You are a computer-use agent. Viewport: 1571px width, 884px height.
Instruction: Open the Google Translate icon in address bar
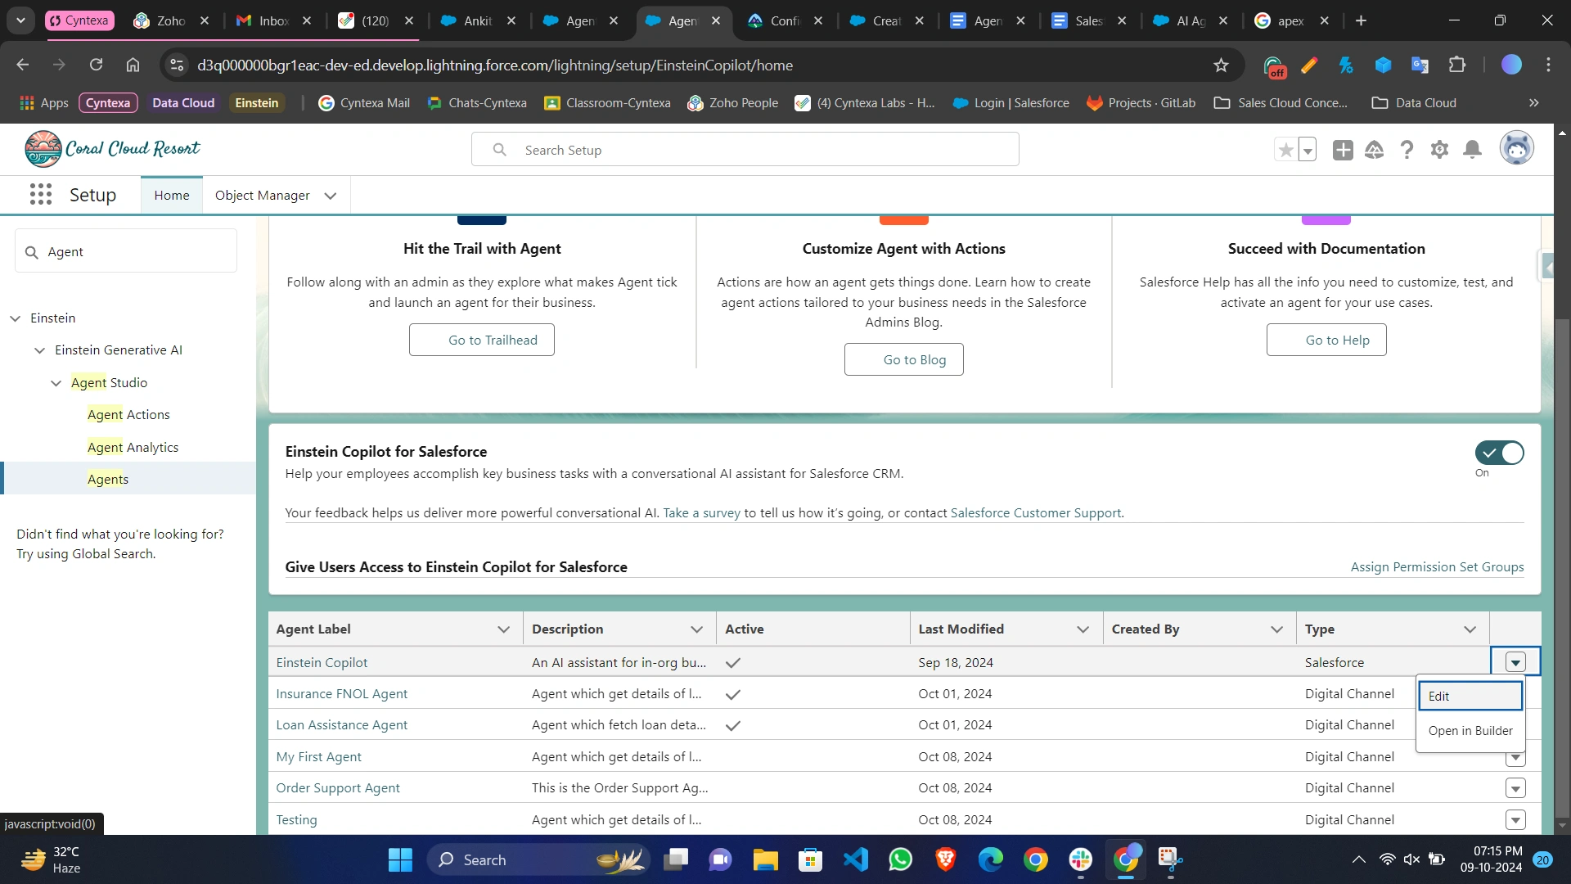(x=1420, y=65)
